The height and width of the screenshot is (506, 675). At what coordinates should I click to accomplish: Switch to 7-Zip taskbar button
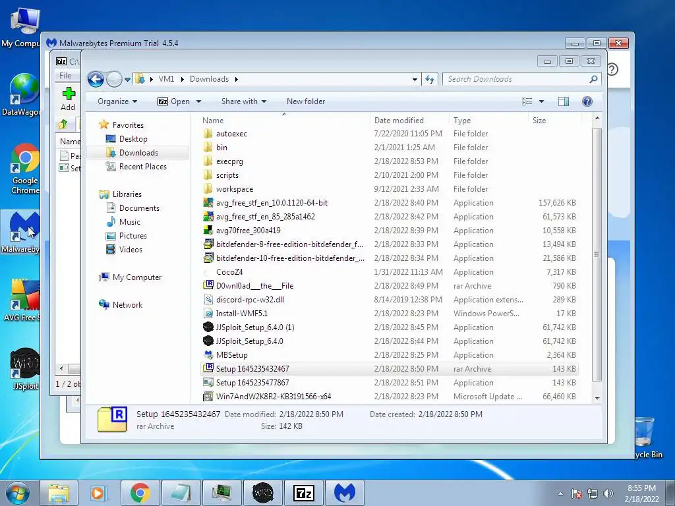(303, 493)
